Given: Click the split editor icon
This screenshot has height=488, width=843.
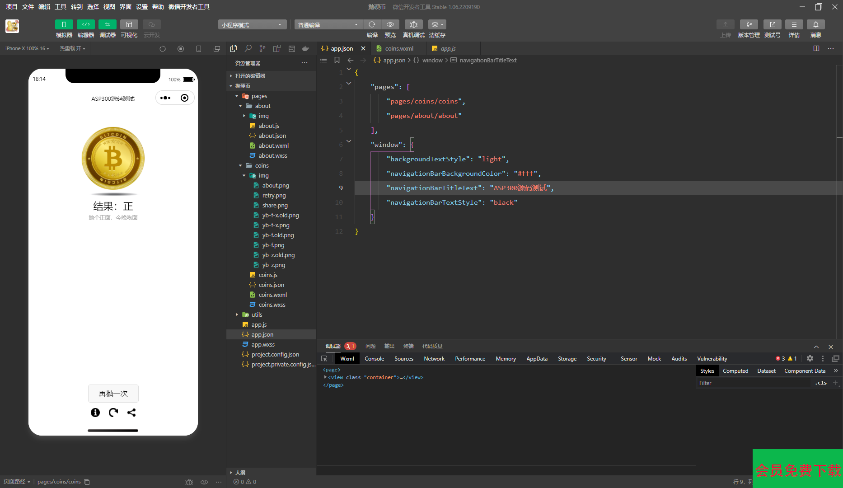Looking at the screenshot, I should 816,48.
